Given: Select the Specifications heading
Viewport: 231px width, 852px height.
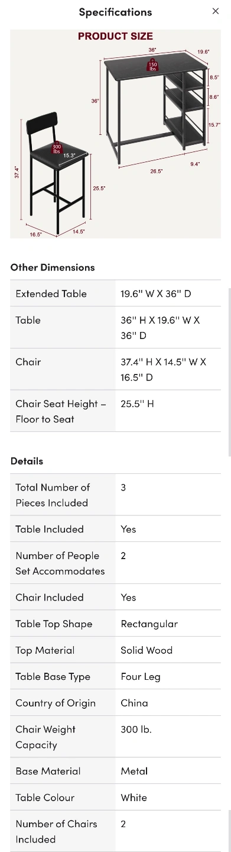Looking at the screenshot, I should (115, 12).
